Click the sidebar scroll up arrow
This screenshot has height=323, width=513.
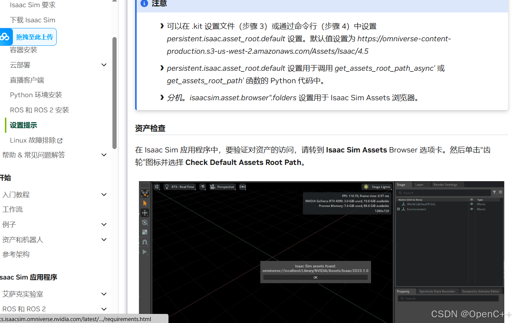pos(115,1)
